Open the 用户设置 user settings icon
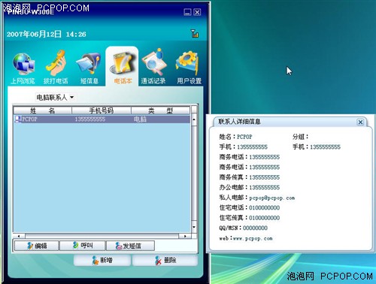This screenshot has height=284, width=376. point(189,67)
